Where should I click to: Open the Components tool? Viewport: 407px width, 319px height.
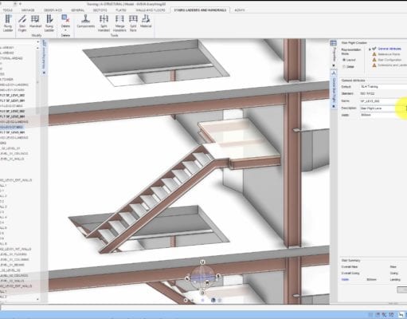(85, 22)
